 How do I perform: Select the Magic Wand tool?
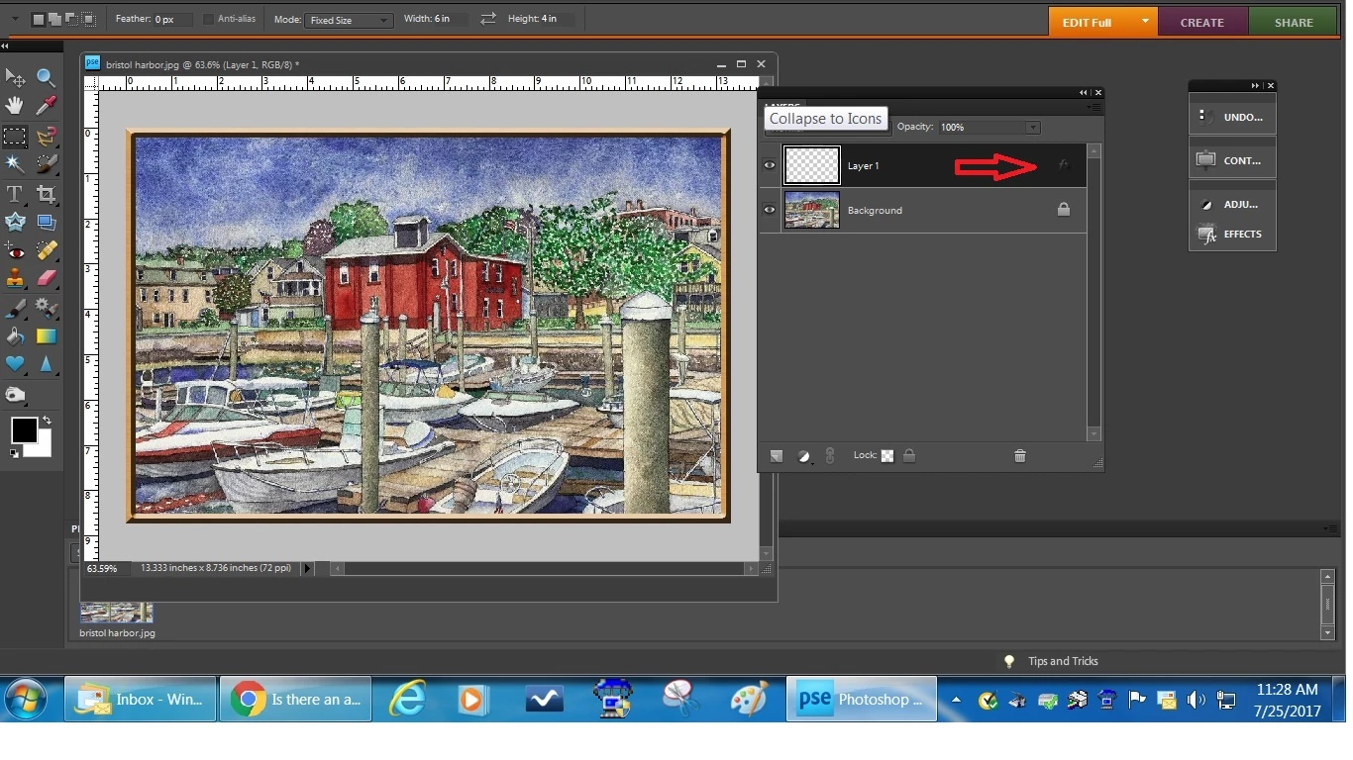click(15, 163)
